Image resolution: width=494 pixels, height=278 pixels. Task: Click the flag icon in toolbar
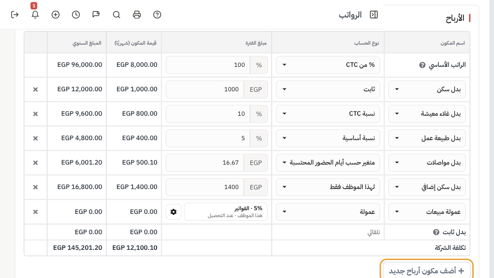coord(96,15)
